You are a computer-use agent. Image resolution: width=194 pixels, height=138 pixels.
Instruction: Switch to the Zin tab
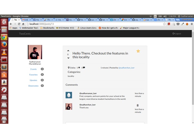114,20
